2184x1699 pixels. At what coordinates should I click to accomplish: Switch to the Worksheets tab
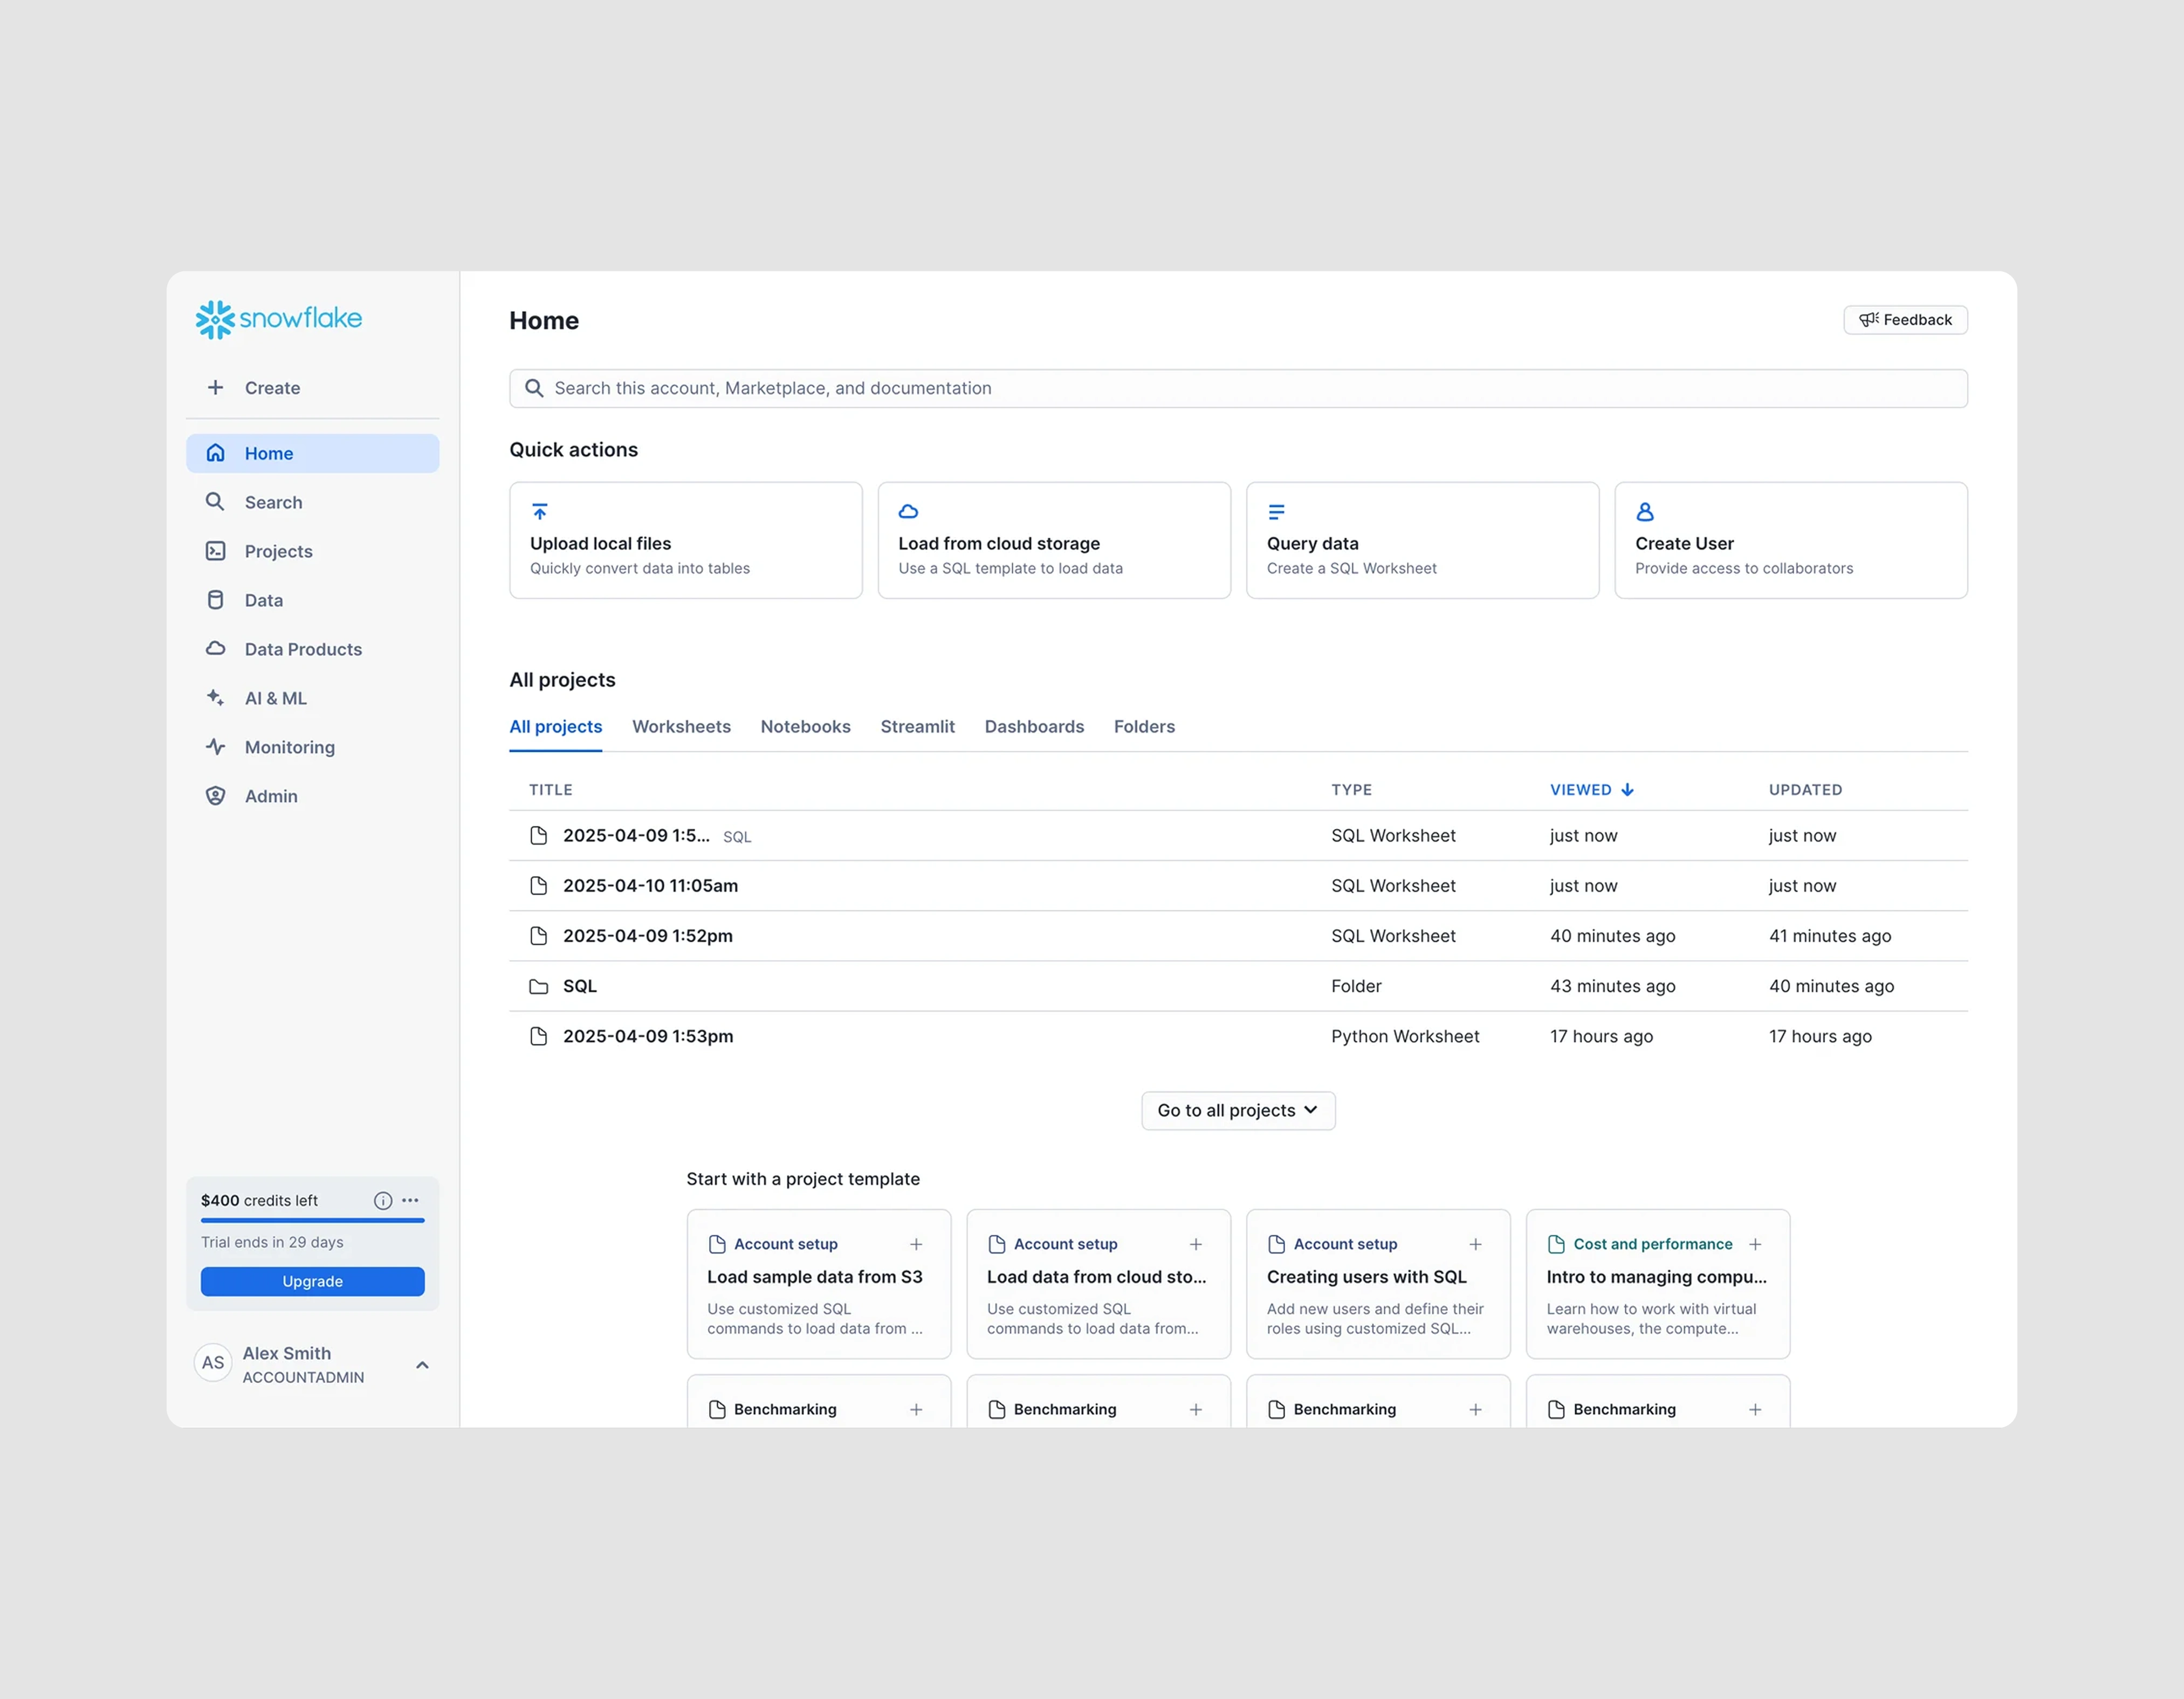[x=681, y=727]
